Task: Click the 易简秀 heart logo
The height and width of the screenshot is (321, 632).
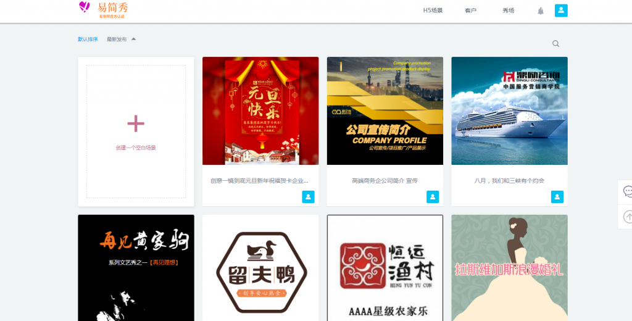Action: tap(84, 7)
